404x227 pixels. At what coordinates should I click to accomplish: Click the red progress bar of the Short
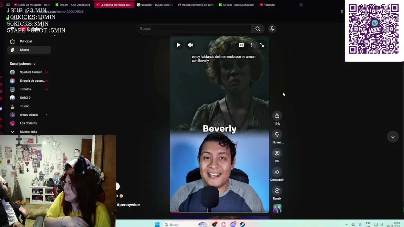click(175, 212)
